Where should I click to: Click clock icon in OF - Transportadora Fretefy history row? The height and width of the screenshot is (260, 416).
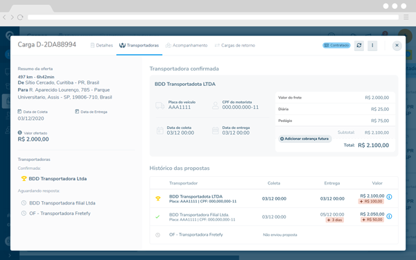click(157, 235)
